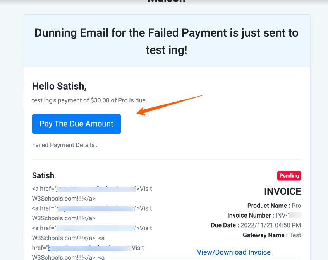
Task: Open the View/Download Invoice link
Action: (x=234, y=252)
